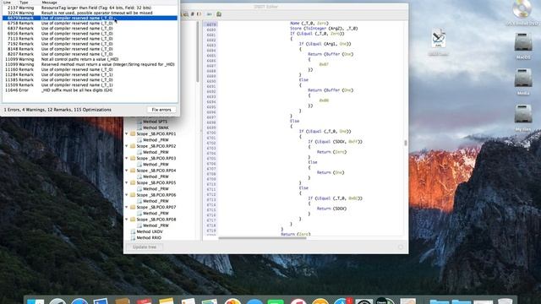541x304 pixels.
Task: Select the highlighted line 6679 remark row
Action: 90,18
